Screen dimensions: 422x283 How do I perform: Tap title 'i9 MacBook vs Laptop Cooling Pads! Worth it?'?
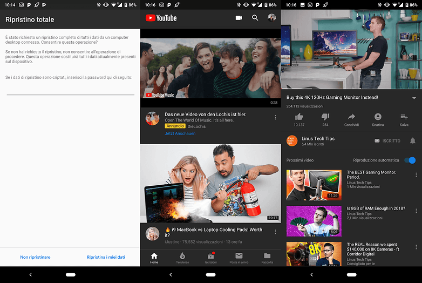tap(213, 232)
